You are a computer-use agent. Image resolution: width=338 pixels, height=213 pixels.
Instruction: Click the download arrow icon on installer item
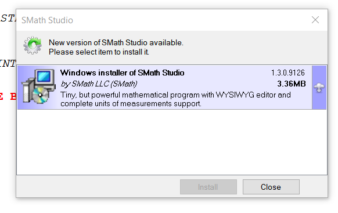pyautogui.click(x=319, y=88)
